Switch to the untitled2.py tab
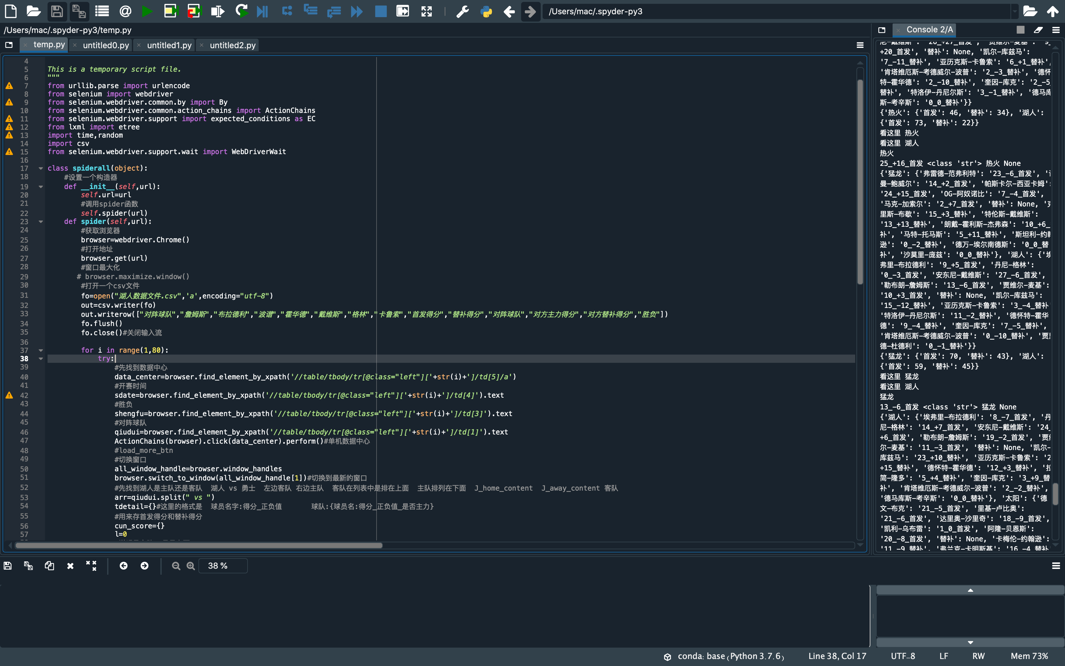The width and height of the screenshot is (1065, 666). point(232,45)
